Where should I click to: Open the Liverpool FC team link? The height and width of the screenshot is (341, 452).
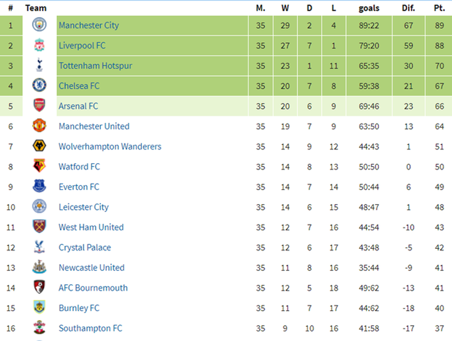point(82,45)
